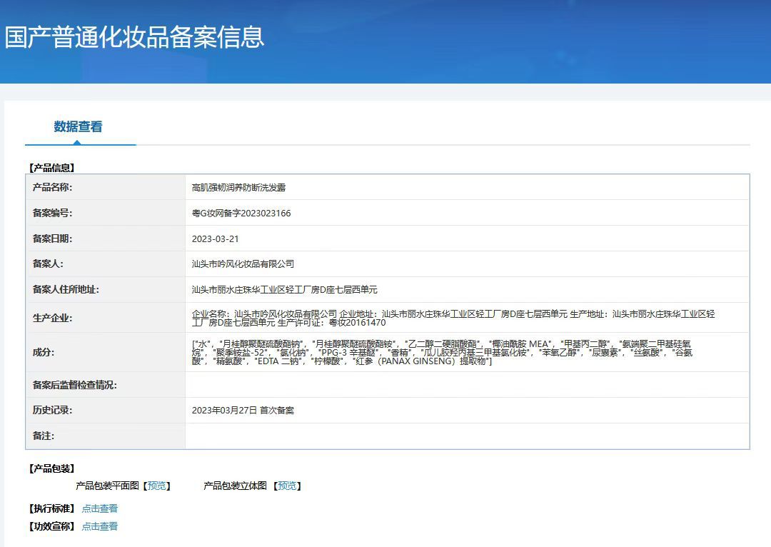The image size is (771, 547).
Task: Click the 备案人住所地址 label cell
Action: click(x=105, y=290)
